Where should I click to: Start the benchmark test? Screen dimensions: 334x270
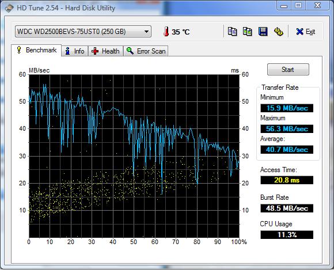point(288,70)
